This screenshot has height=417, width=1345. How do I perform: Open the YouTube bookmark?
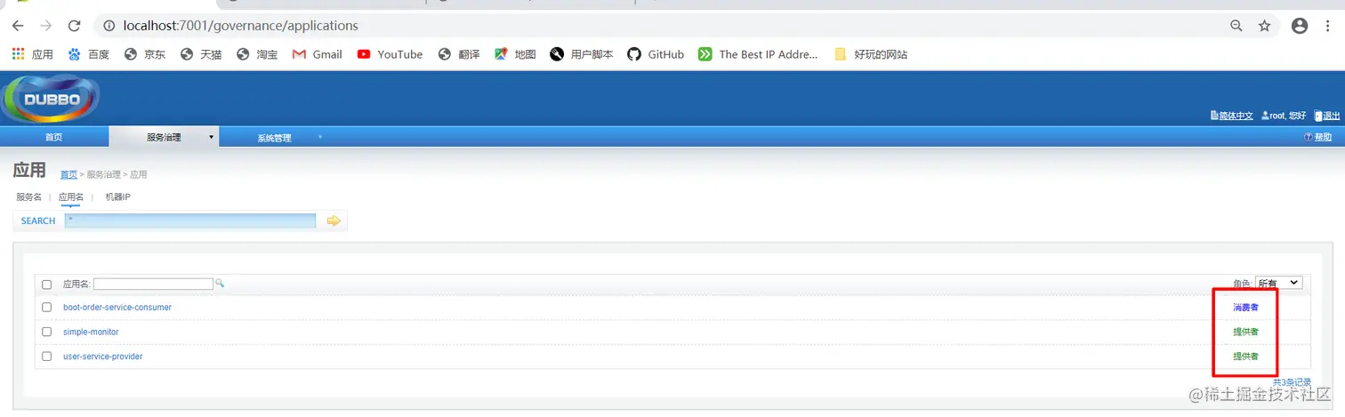click(x=390, y=54)
